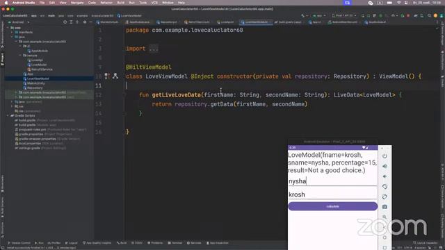Open the Navigate menu
This screenshot has width=445, height=250.
click(77, 3)
